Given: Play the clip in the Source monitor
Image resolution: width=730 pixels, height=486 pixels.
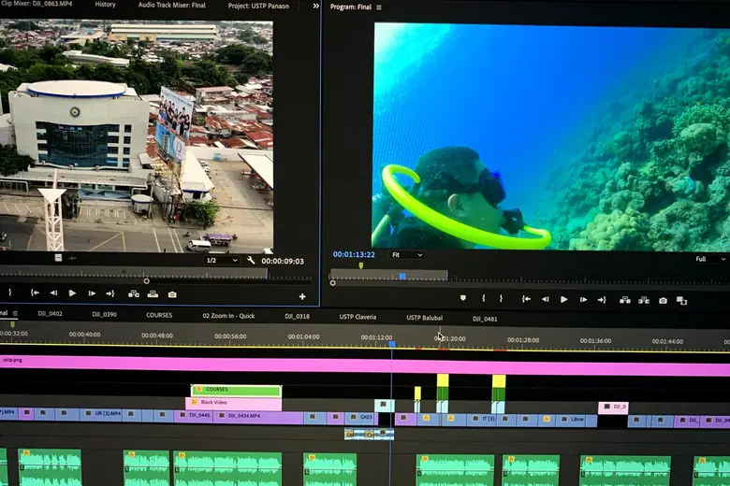Looking at the screenshot, I should tap(72, 293).
